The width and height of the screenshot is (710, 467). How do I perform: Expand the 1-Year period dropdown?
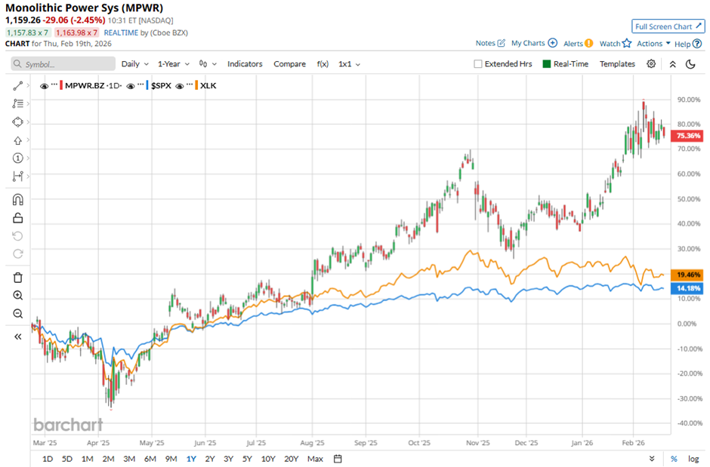(x=175, y=64)
